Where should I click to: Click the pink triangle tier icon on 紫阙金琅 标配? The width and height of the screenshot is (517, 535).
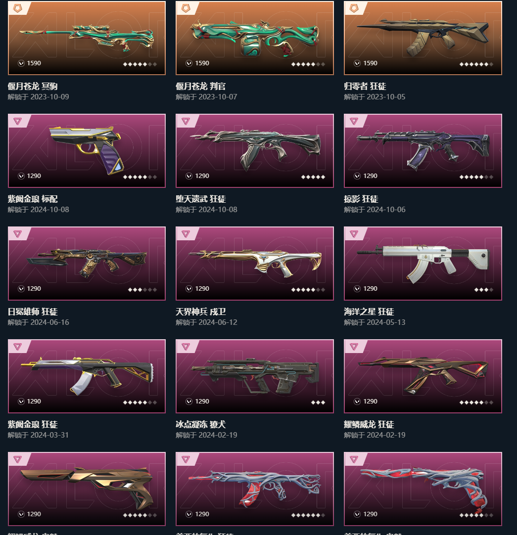pos(17,121)
